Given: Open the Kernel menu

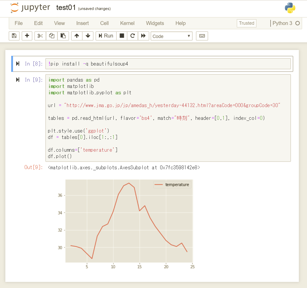Looking at the screenshot, I should point(127,23).
